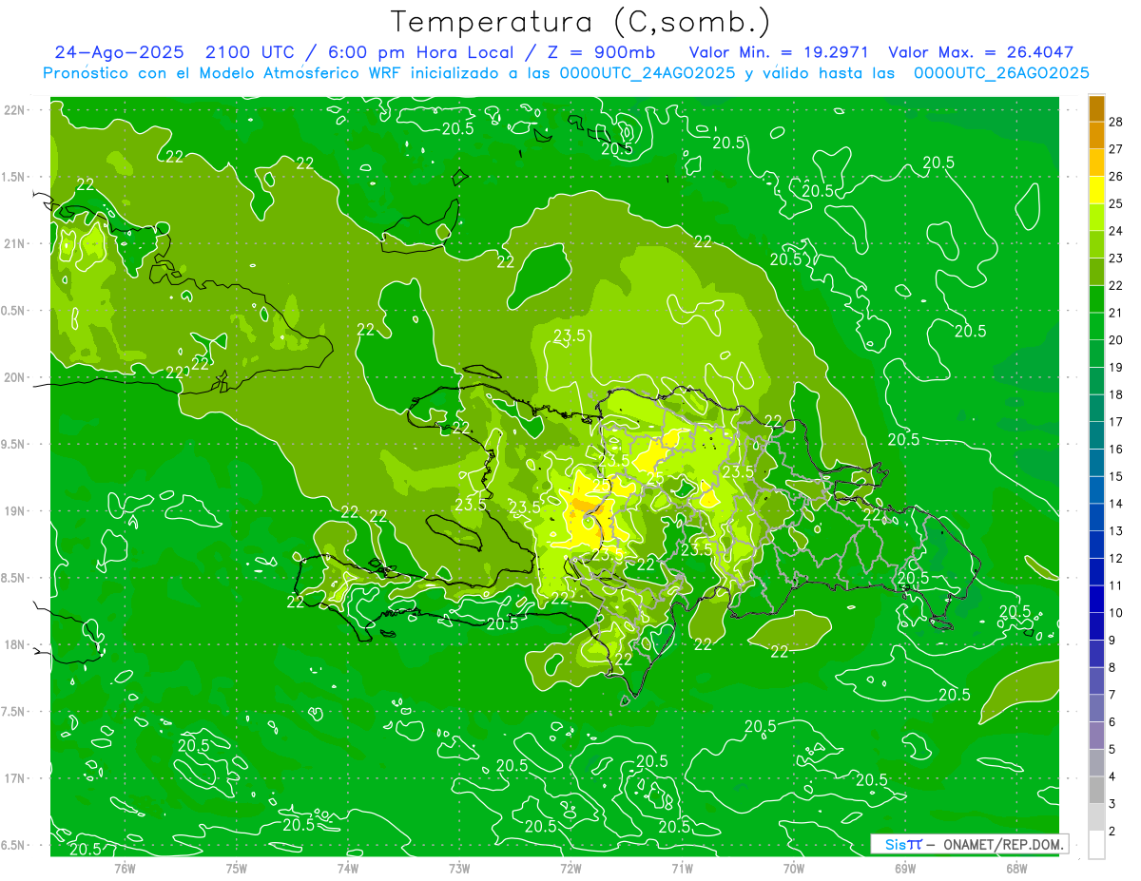Pick the yellow swatch between 25 and 26
1141x881 pixels.
[1096, 190]
